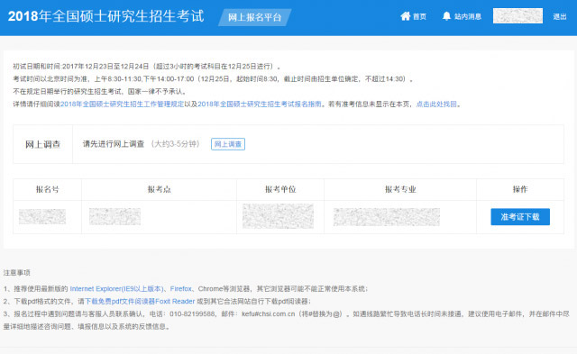Log out via 退出 link
The width and height of the screenshot is (577, 354).
point(559,16)
